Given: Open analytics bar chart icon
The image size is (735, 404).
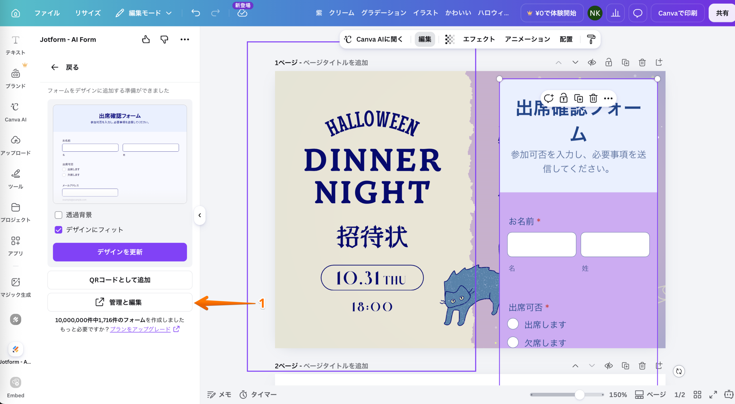Looking at the screenshot, I should click(x=615, y=13).
